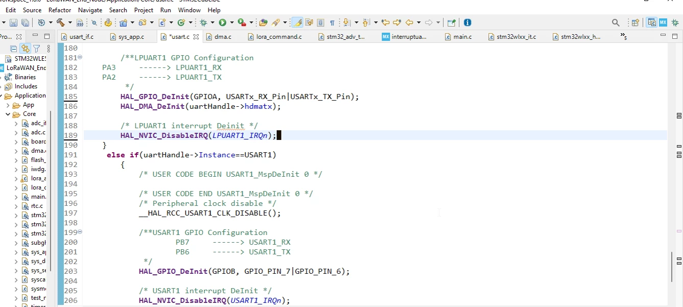Open the Refactor menu
The width and height of the screenshot is (683, 307).
(x=60, y=10)
